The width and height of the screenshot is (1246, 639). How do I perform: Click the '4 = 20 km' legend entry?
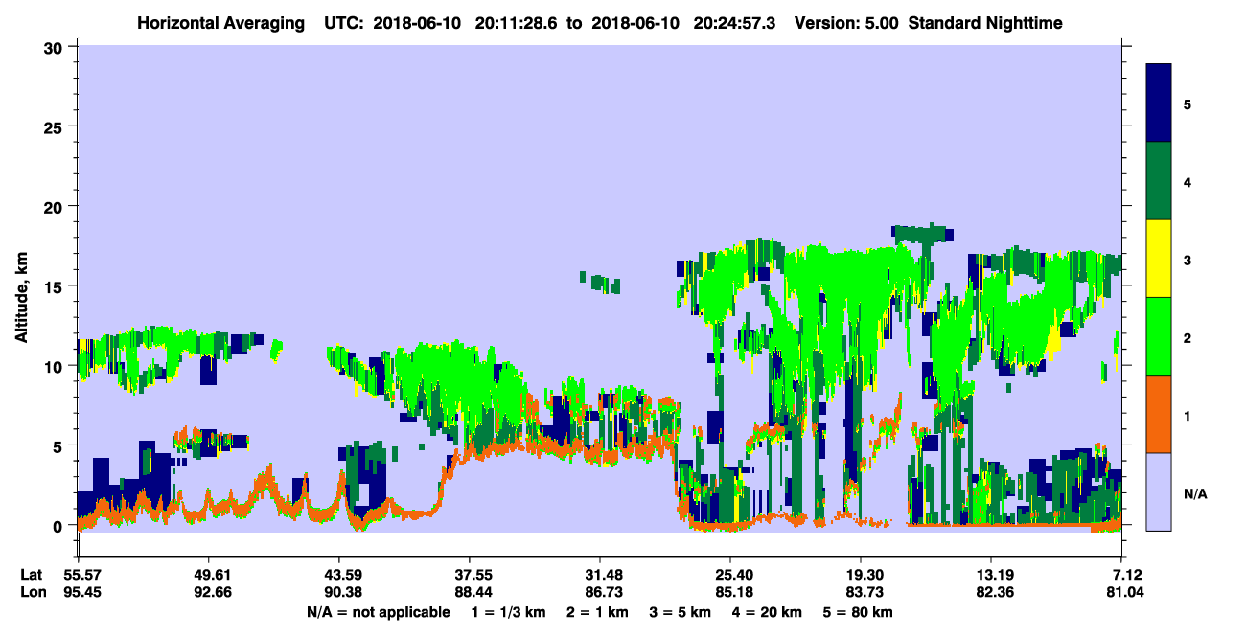pyautogui.click(x=769, y=612)
